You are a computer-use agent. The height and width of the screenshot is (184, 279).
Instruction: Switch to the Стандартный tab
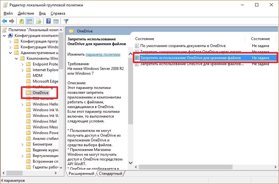pos(110,174)
